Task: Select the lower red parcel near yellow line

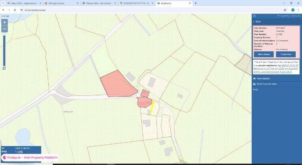Action: [144, 102]
